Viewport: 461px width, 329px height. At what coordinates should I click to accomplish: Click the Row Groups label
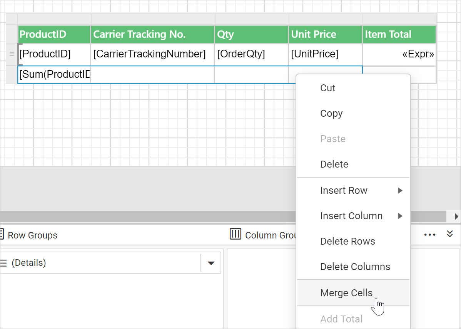pos(33,235)
